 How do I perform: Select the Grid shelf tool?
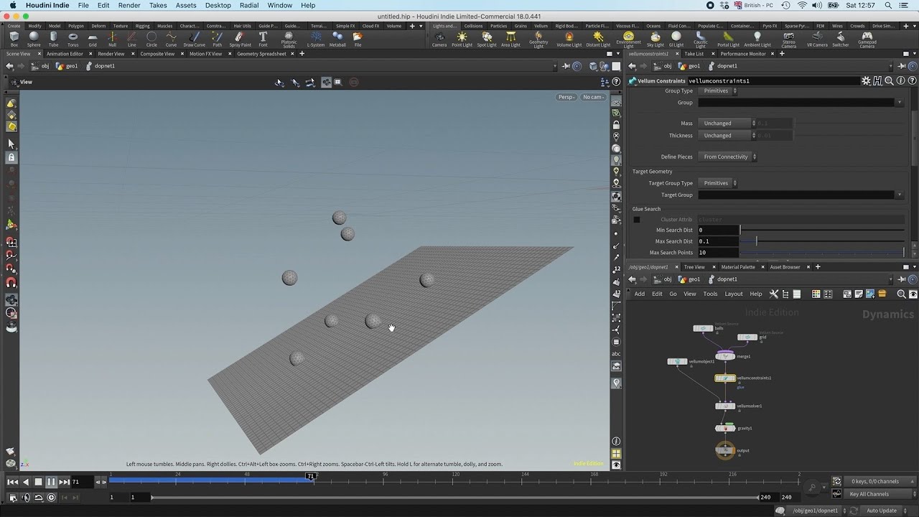point(93,39)
